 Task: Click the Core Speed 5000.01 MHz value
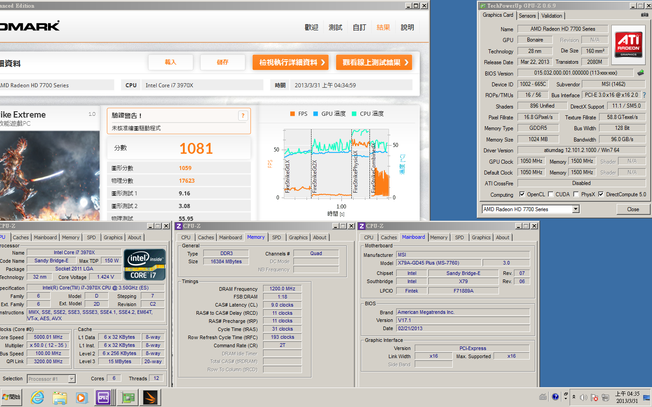48,337
